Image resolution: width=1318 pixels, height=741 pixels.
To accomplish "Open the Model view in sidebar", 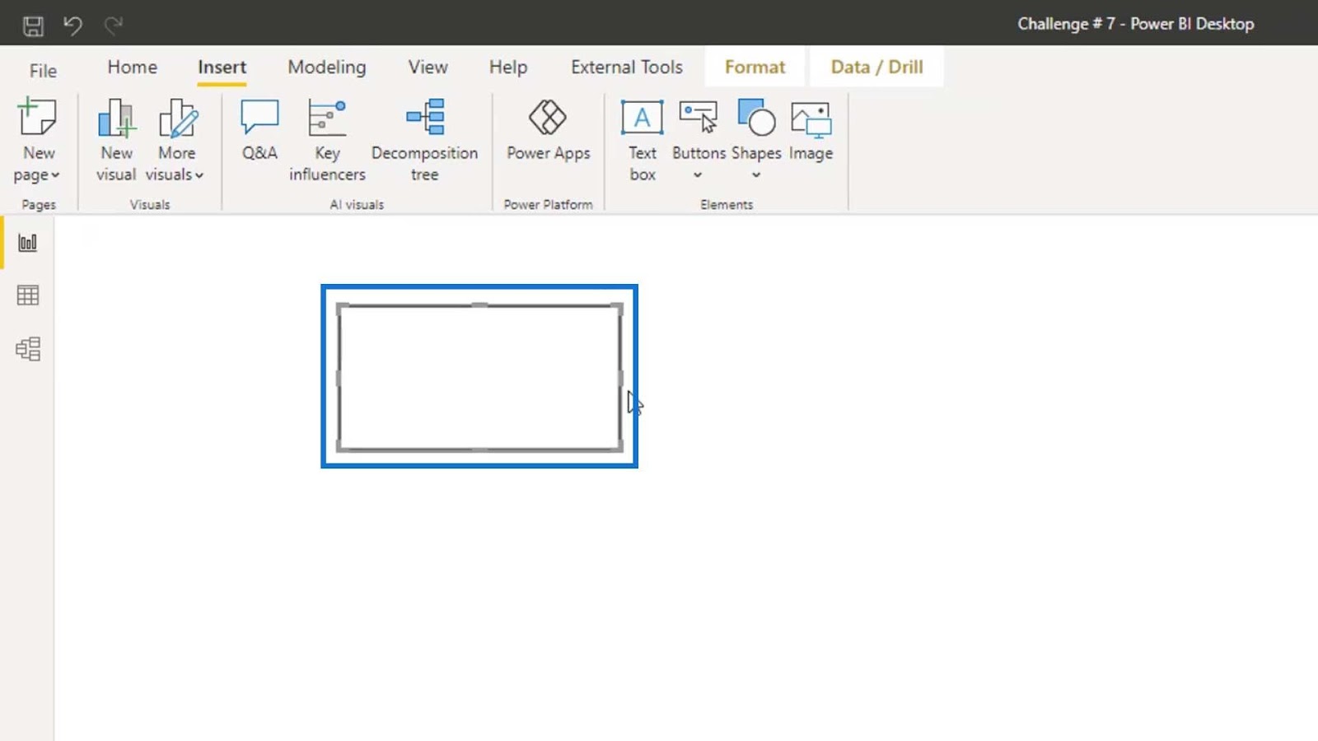I will 28,349.
